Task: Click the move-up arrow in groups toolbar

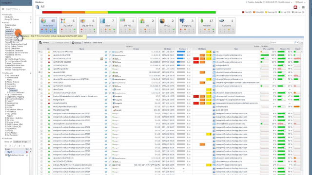Action: click(19, 146)
